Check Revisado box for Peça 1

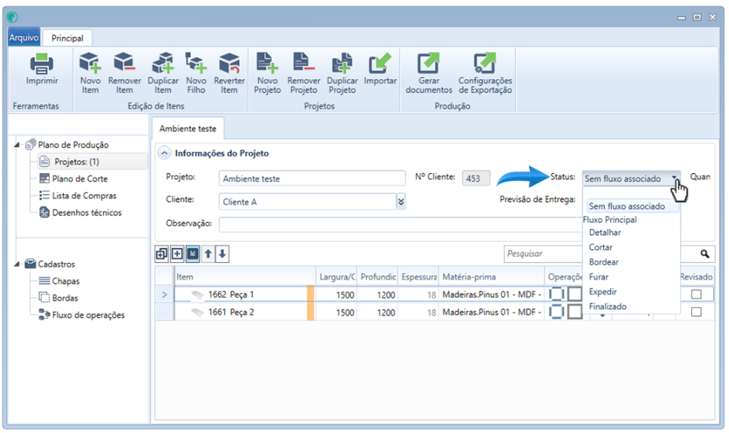click(x=696, y=294)
